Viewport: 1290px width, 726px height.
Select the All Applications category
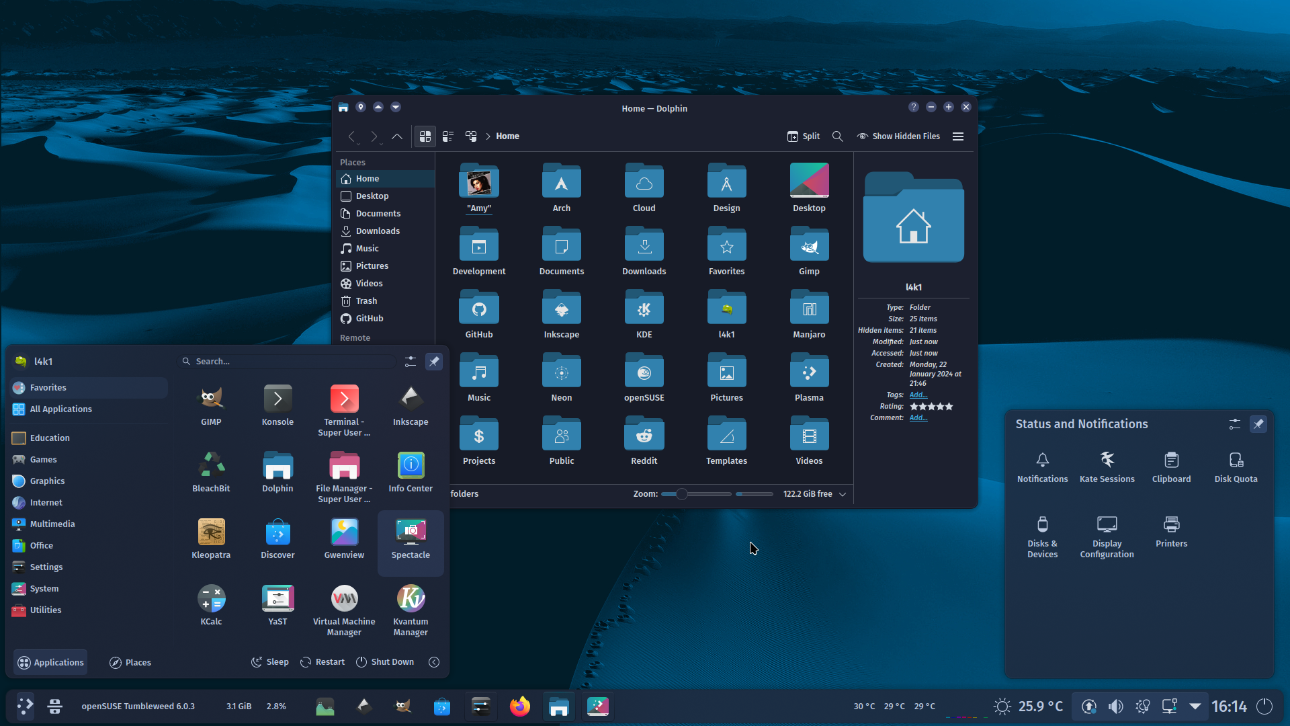[x=89, y=409]
